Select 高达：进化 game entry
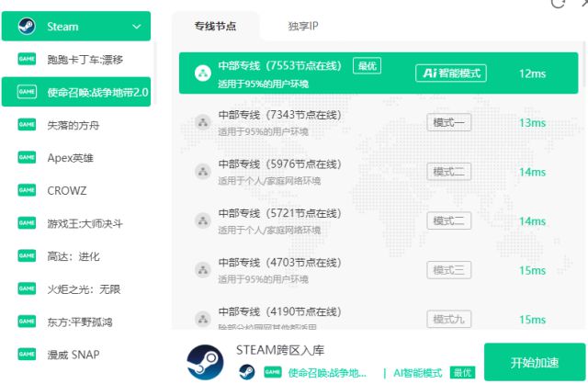The height and width of the screenshot is (384, 588). point(76,256)
